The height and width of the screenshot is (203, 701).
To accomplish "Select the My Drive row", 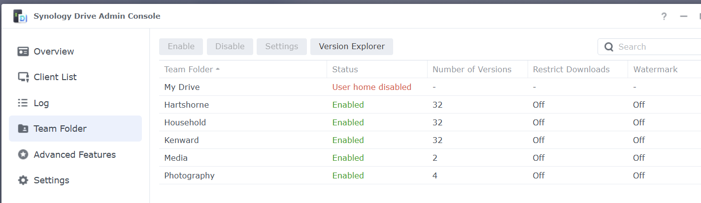I will (x=182, y=87).
